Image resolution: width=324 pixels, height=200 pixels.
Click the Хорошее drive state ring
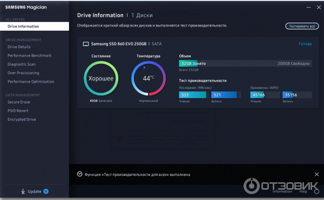coord(101,78)
